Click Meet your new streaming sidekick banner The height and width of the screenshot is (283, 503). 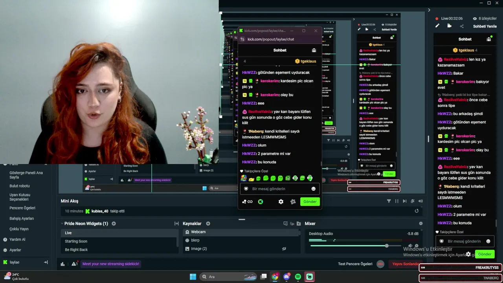tap(111, 264)
